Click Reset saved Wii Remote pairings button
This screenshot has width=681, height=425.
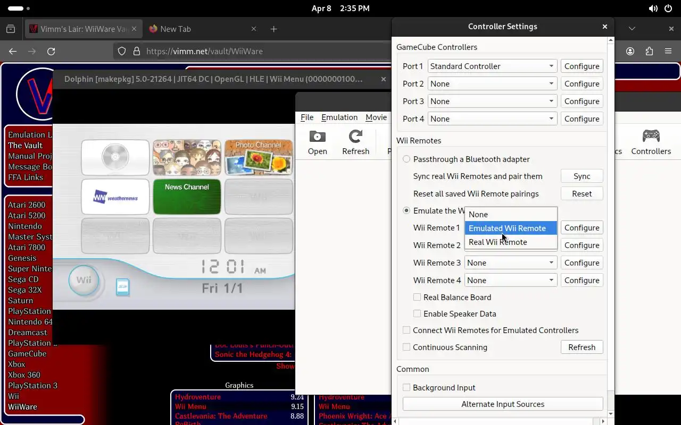[582, 193]
